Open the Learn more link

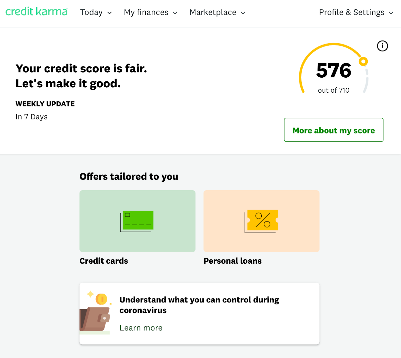pyautogui.click(x=141, y=327)
